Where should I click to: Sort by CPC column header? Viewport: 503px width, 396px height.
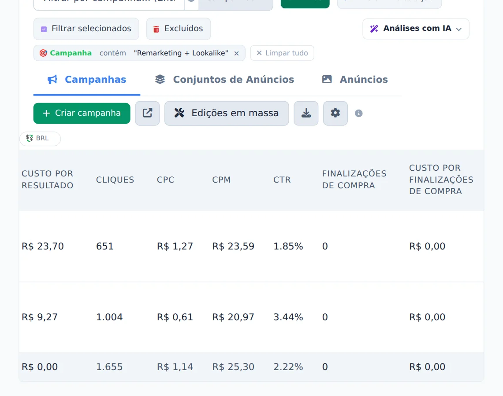click(x=165, y=180)
